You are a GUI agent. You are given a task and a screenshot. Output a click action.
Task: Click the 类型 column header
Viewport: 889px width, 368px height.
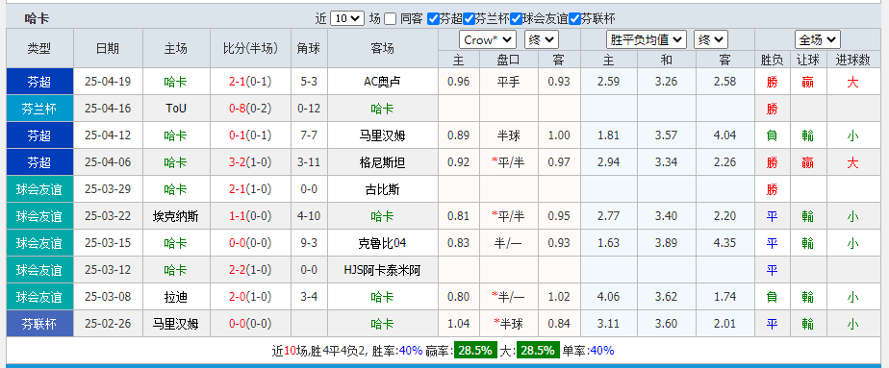[x=39, y=48]
